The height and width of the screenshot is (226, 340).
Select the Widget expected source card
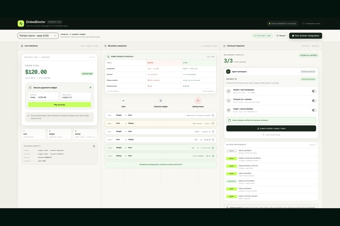[59, 134]
